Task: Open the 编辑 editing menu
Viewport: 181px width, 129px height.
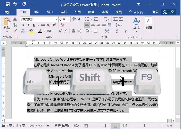Action: 149,24
